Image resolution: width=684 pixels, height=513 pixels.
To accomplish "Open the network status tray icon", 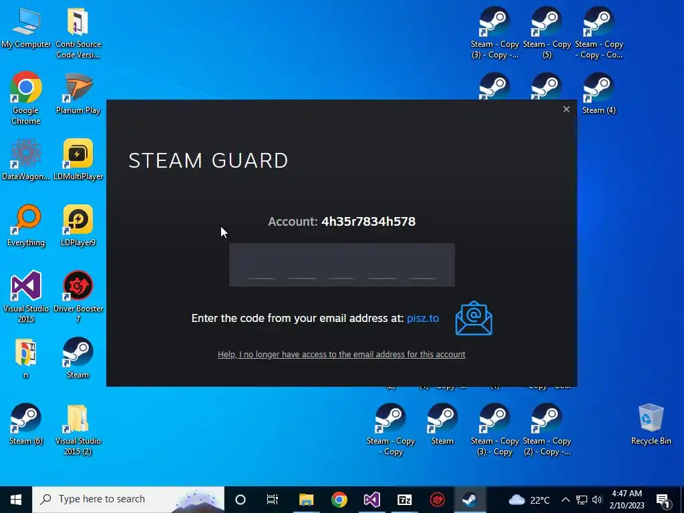I will (582, 500).
